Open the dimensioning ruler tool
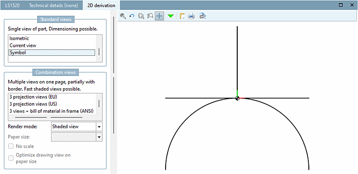Image resolution: width=358 pixels, height=174 pixels. [182, 16]
